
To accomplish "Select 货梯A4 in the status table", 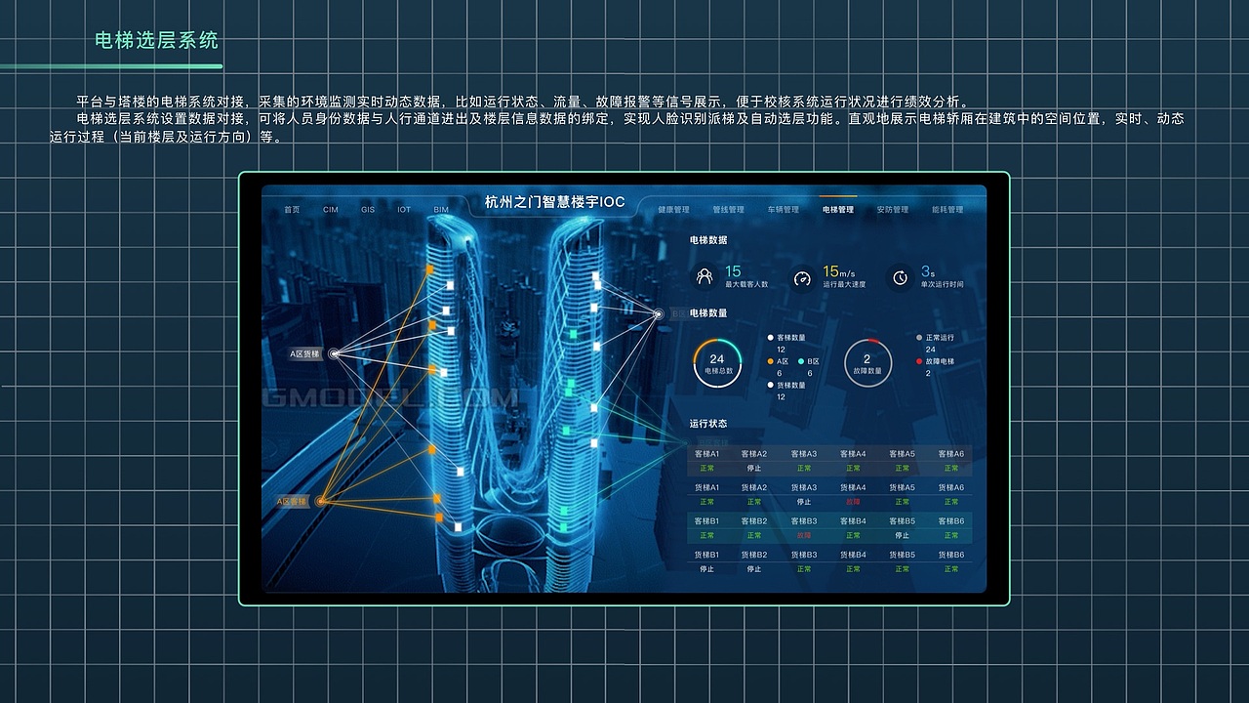I will [853, 487].
